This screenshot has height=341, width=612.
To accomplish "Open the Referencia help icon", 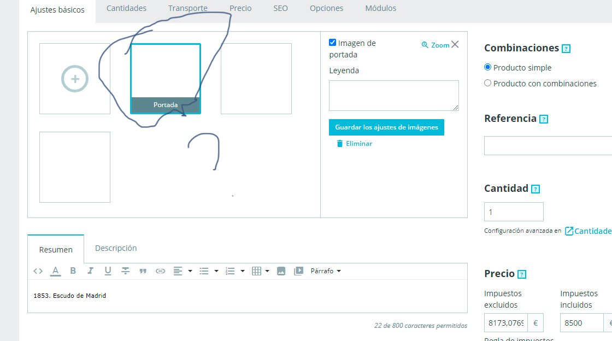I will pyautogui.click(x=544, y=119).
